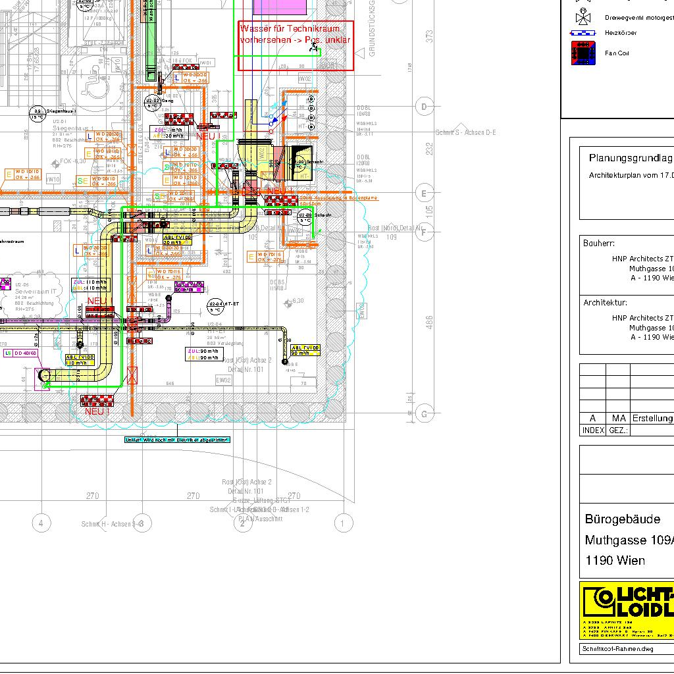
Task: Click the U2-02 Gang room temperature circle
Action: tap(152, 103)
